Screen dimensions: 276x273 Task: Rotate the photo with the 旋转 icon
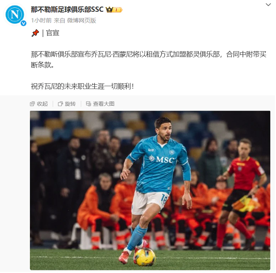pos(61,104)
